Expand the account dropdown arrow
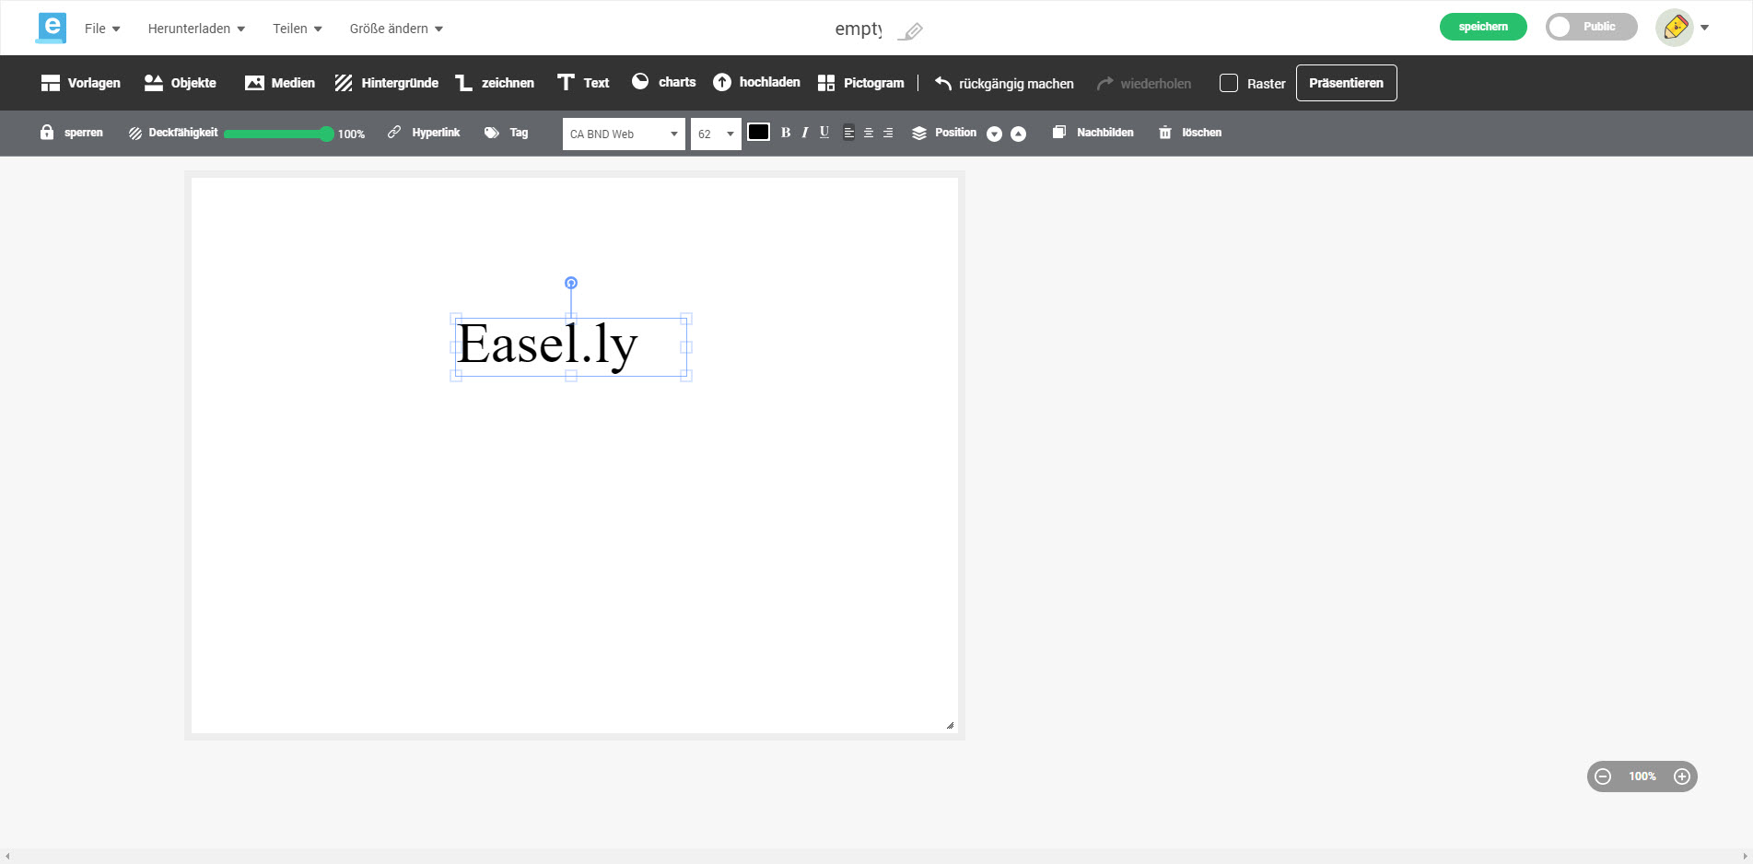Viewport: 1753px width, 864px height. (1705, 28)
